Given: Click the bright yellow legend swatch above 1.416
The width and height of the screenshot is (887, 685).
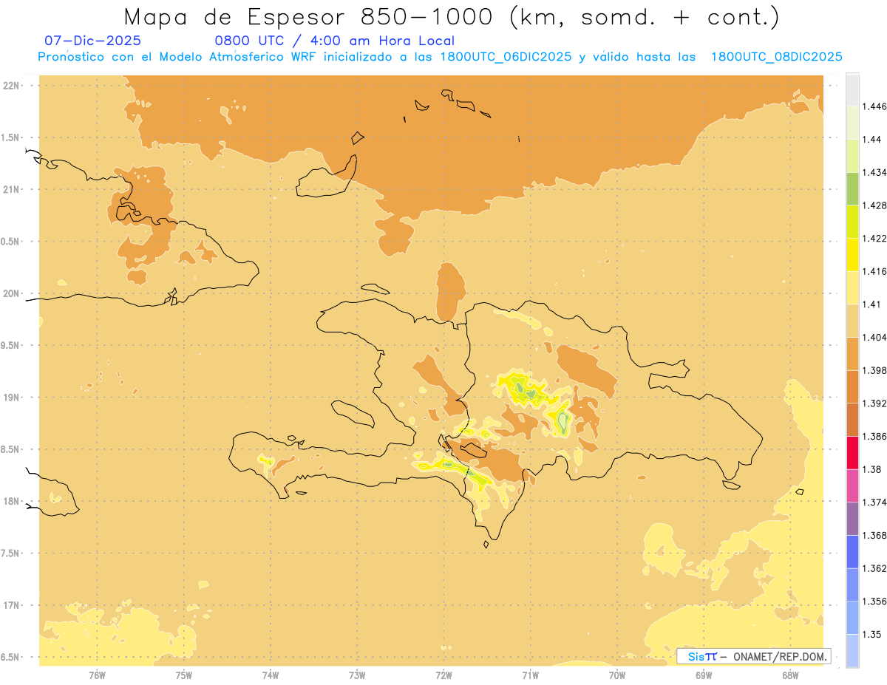Looking at the screenshot, I should pos(852,255).
